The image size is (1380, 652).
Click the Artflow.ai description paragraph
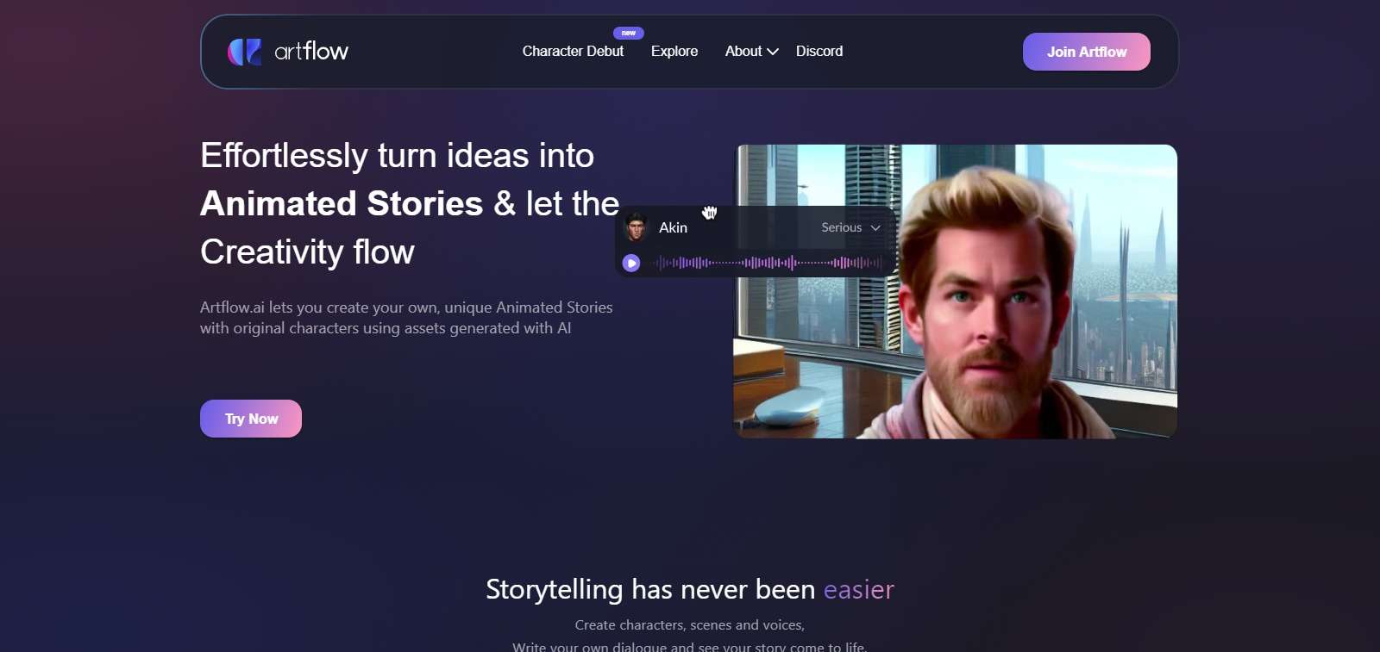pos(406,318)
